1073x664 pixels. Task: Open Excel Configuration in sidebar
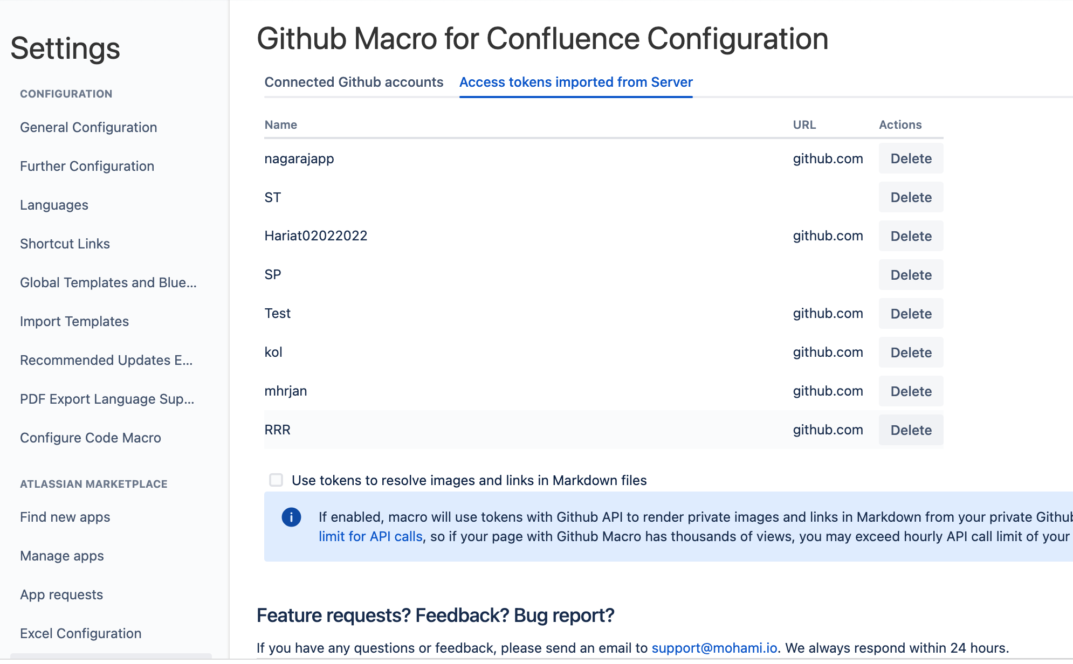81,633
